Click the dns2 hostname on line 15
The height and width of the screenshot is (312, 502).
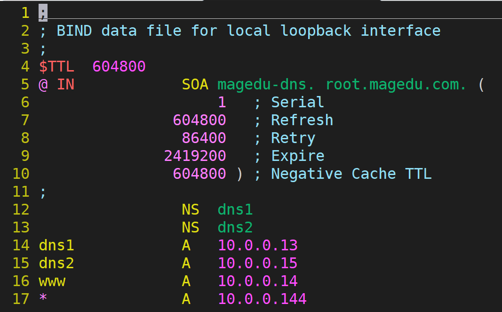(56, 264)
